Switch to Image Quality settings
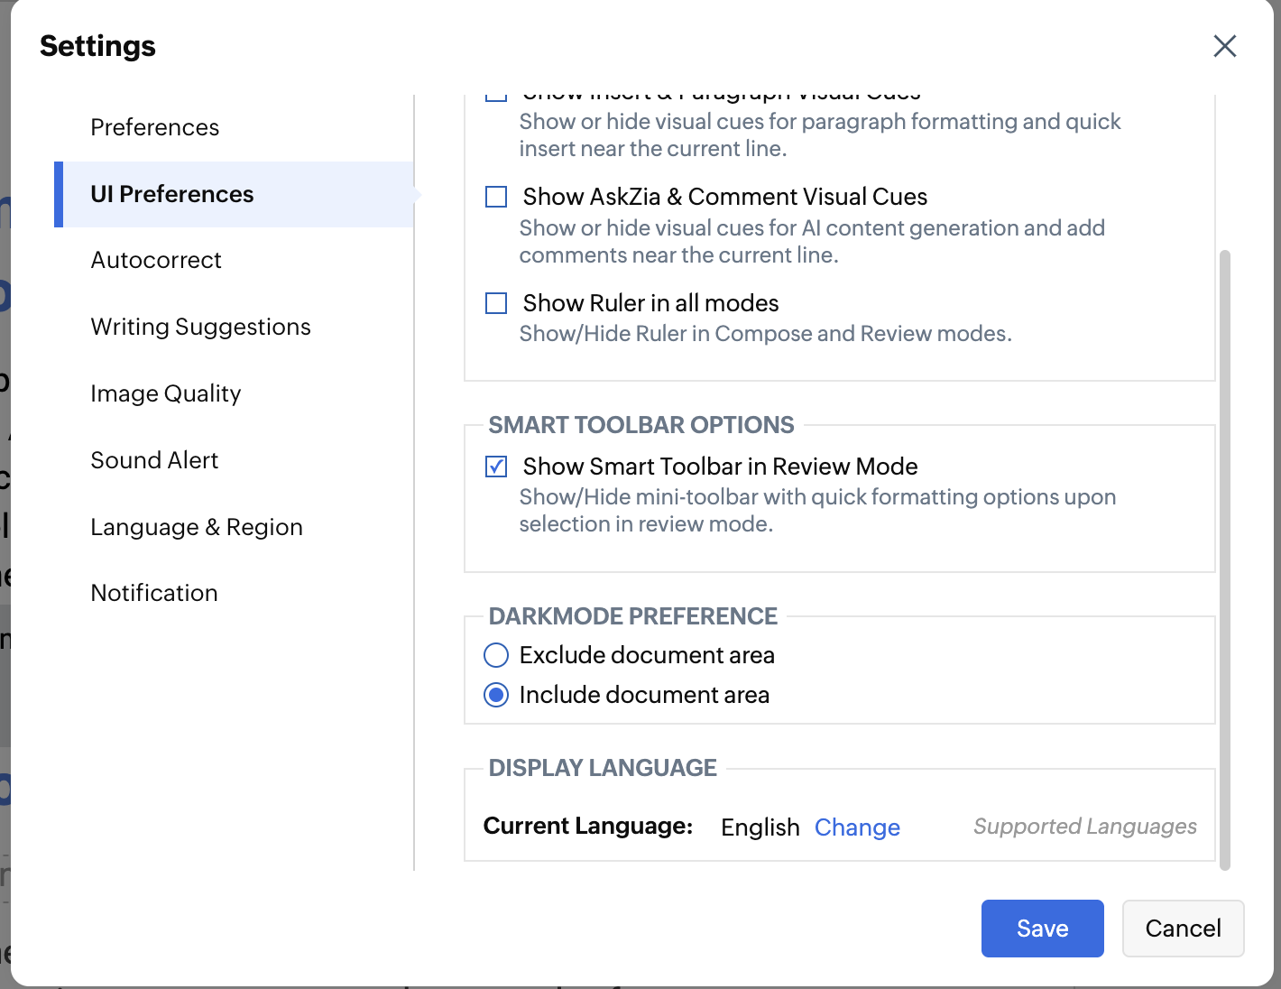Image resolution: width=1281 pixels, height=989 pixels. pos(166,393)
